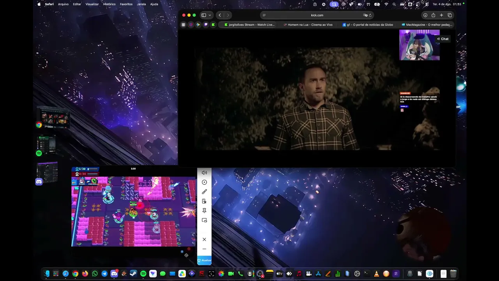Image resolution: width=499 pixels, height=281 pixels.
Task: Switch to g1 portal de notícias tab
Action: 367,25
